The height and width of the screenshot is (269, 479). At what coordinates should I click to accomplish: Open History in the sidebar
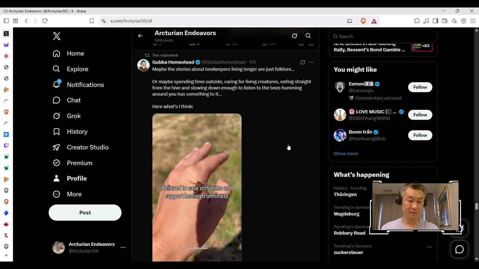point(70,132)
